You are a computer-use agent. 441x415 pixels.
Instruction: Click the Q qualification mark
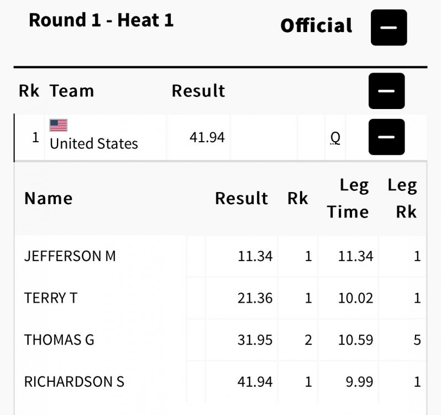[335, 137]
